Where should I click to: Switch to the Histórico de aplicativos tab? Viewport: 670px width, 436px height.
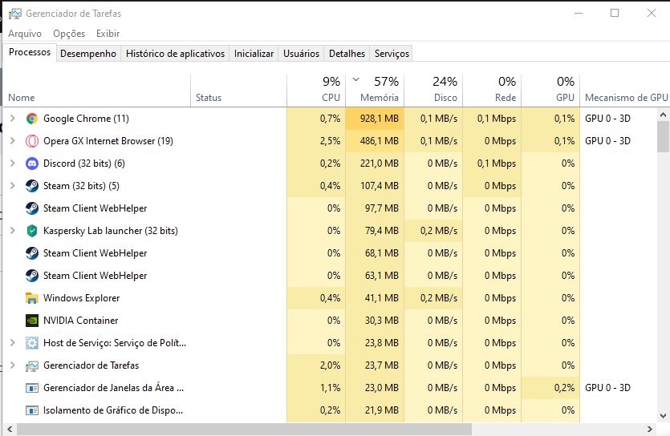pos(175,54)
